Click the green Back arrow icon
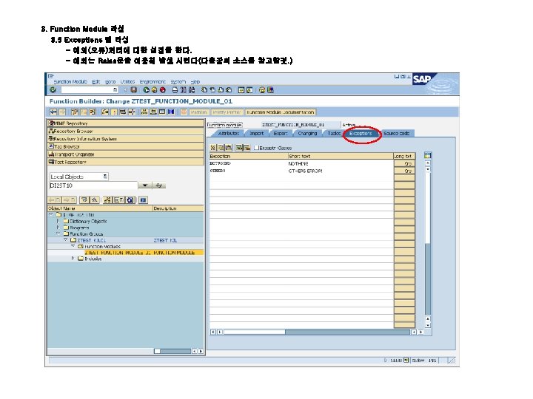533x399 pixels. (146, 90)
